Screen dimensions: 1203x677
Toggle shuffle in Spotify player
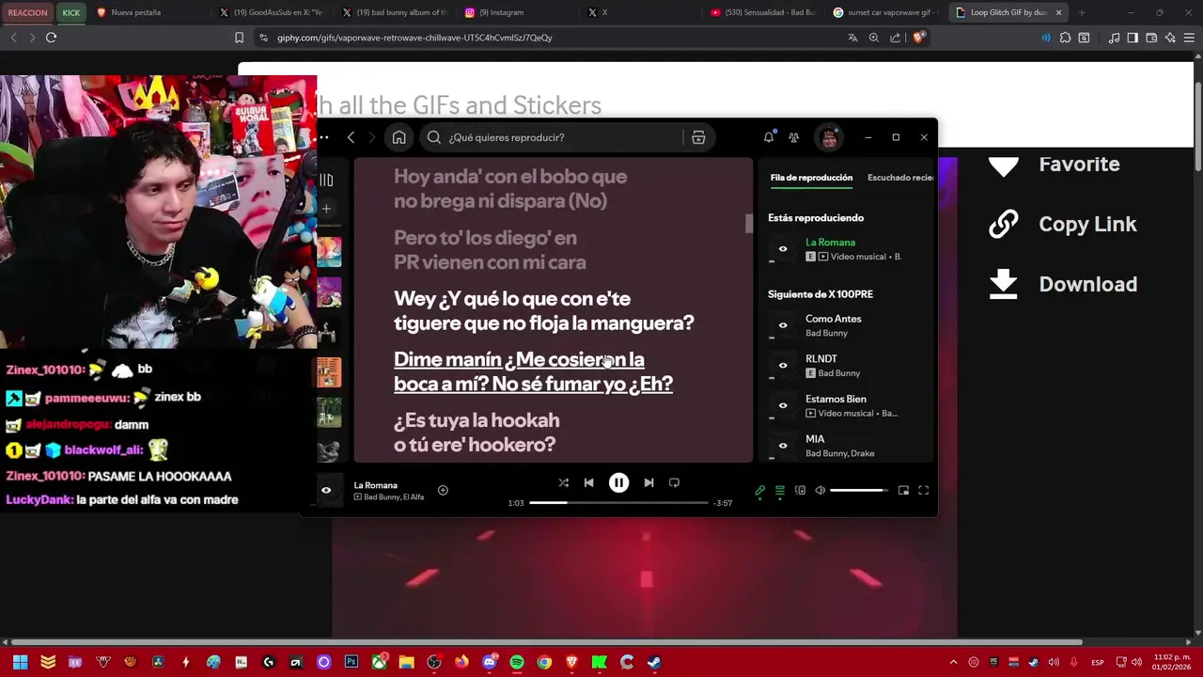(x=563, y=482)
